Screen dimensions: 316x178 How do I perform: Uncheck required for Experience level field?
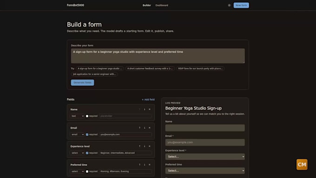click(87, 153)
